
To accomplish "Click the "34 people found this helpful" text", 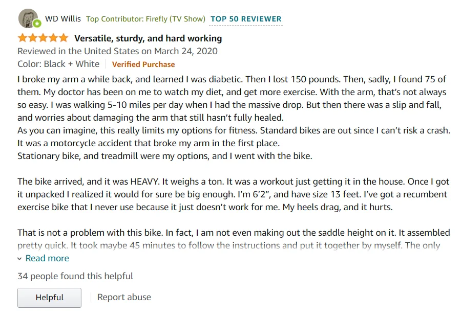I will pos(75,276).
